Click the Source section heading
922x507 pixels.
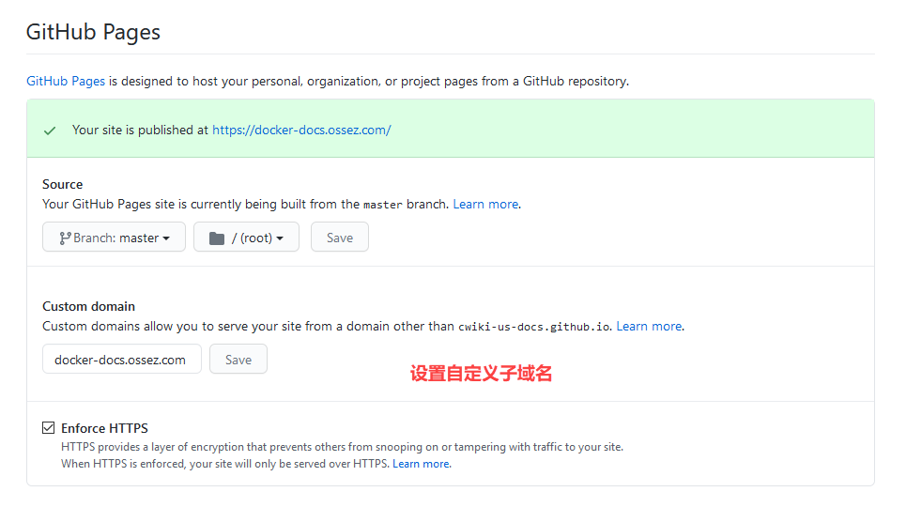click(62, 184)
